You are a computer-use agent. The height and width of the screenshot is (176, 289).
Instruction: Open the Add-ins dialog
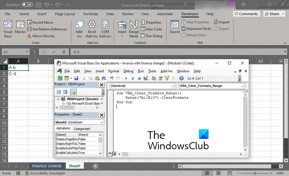[x=79, y=29]
